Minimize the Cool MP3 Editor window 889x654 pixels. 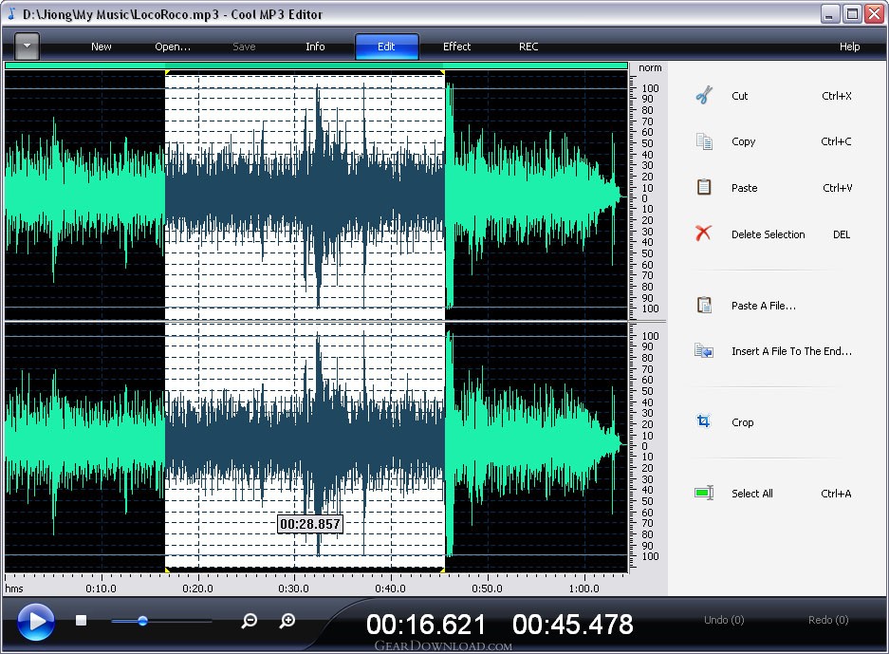point(830,13)
